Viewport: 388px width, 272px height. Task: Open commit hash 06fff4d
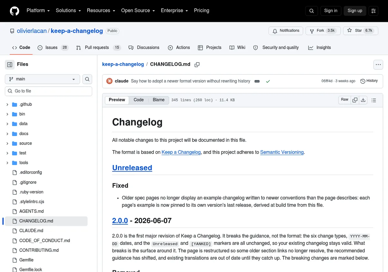pyautogui.click(x=327, y=81)
